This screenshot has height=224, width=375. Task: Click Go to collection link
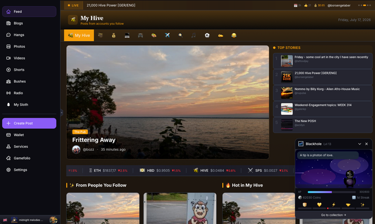(x=333, y=215)
